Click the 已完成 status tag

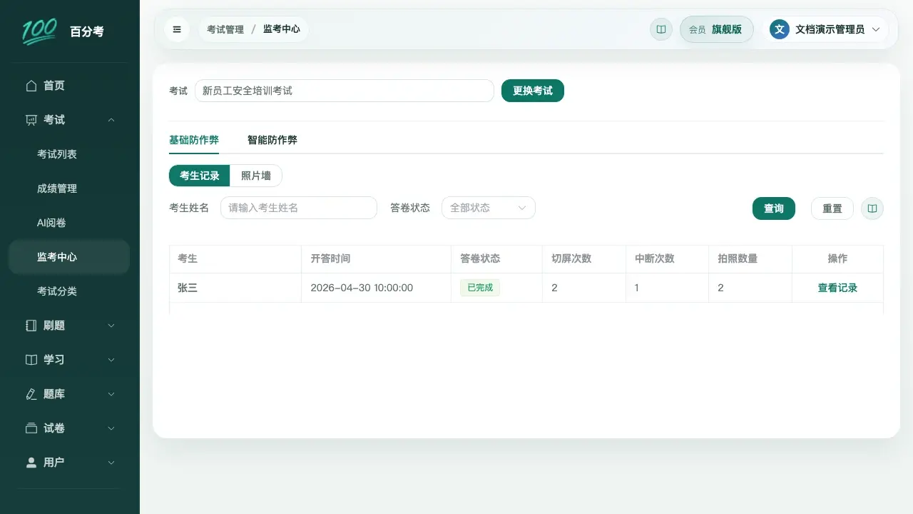tap(480, 288)
